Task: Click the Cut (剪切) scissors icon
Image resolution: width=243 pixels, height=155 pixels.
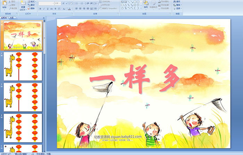Action: click(10, 1)
